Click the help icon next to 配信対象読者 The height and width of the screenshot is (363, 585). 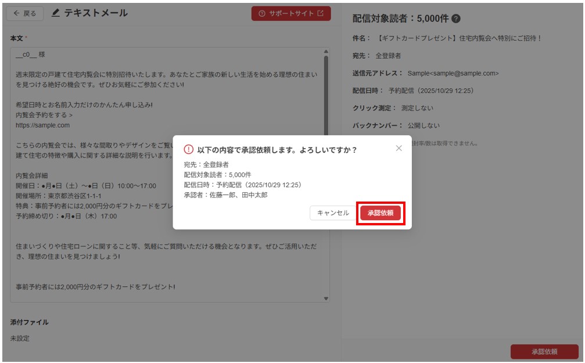(x=456, y=19)
